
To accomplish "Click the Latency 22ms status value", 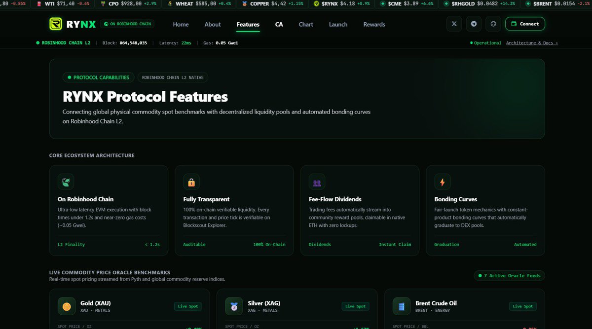I will point(186,43).
